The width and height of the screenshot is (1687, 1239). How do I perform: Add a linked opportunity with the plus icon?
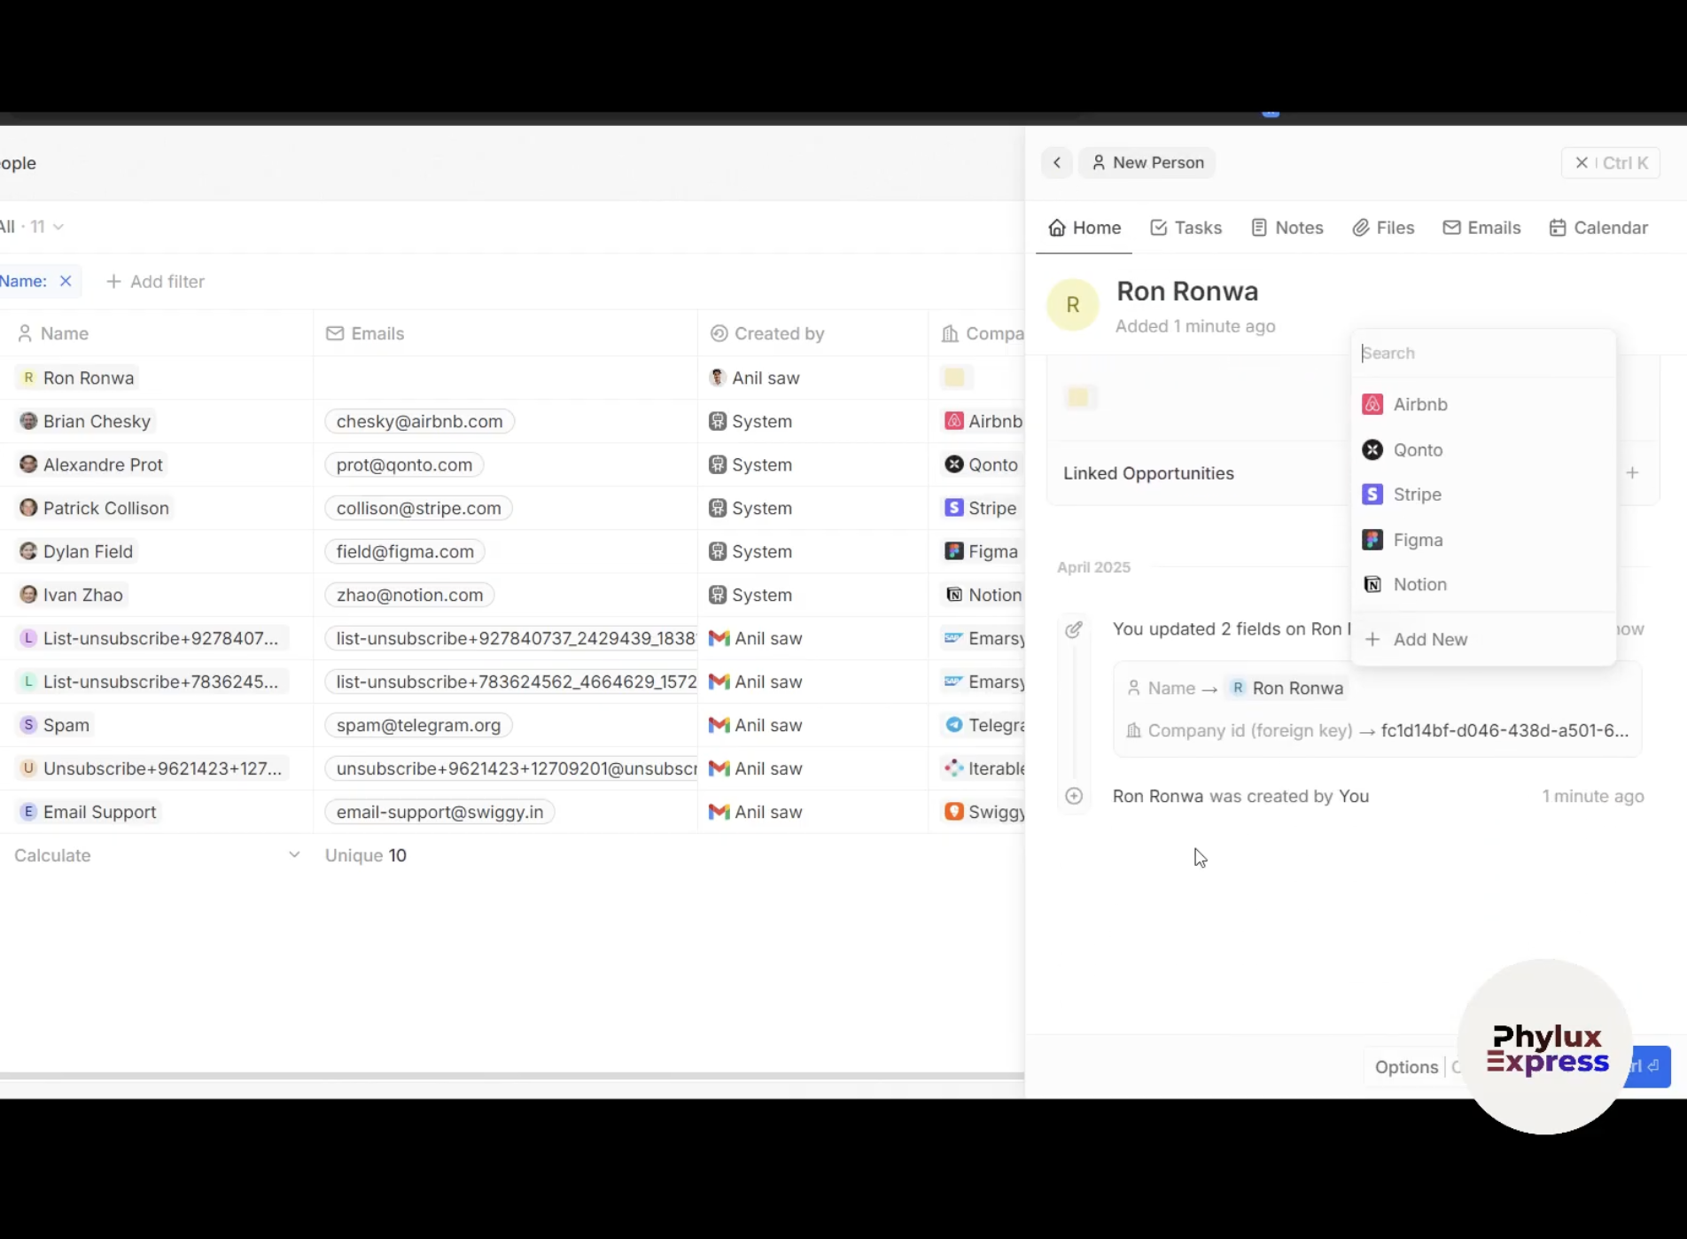pyautogui.click(x=1632, y=473)
